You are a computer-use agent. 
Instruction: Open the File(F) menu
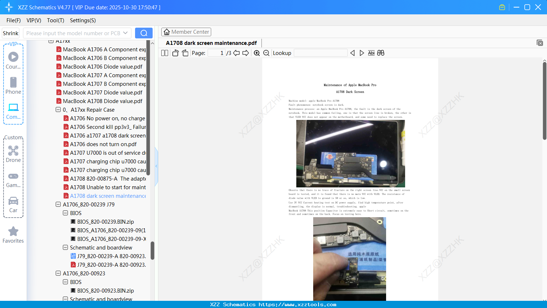[14, 20]
